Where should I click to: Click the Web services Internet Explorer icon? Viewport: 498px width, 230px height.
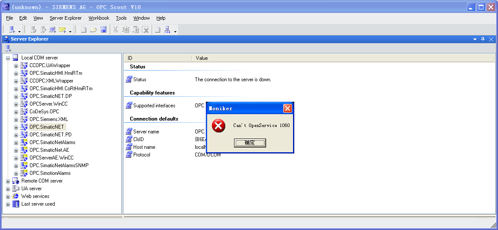point(15,196)
